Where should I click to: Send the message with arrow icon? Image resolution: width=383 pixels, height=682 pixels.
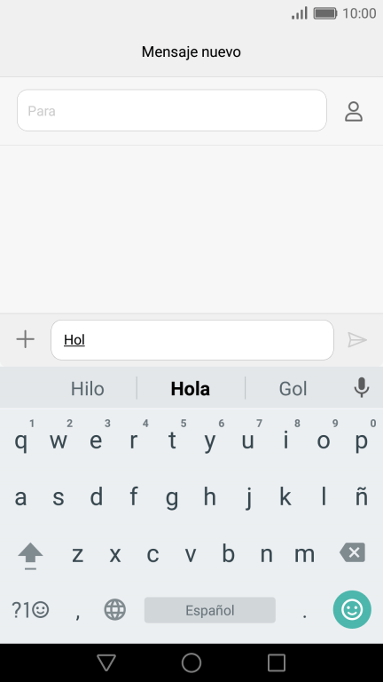357,340
